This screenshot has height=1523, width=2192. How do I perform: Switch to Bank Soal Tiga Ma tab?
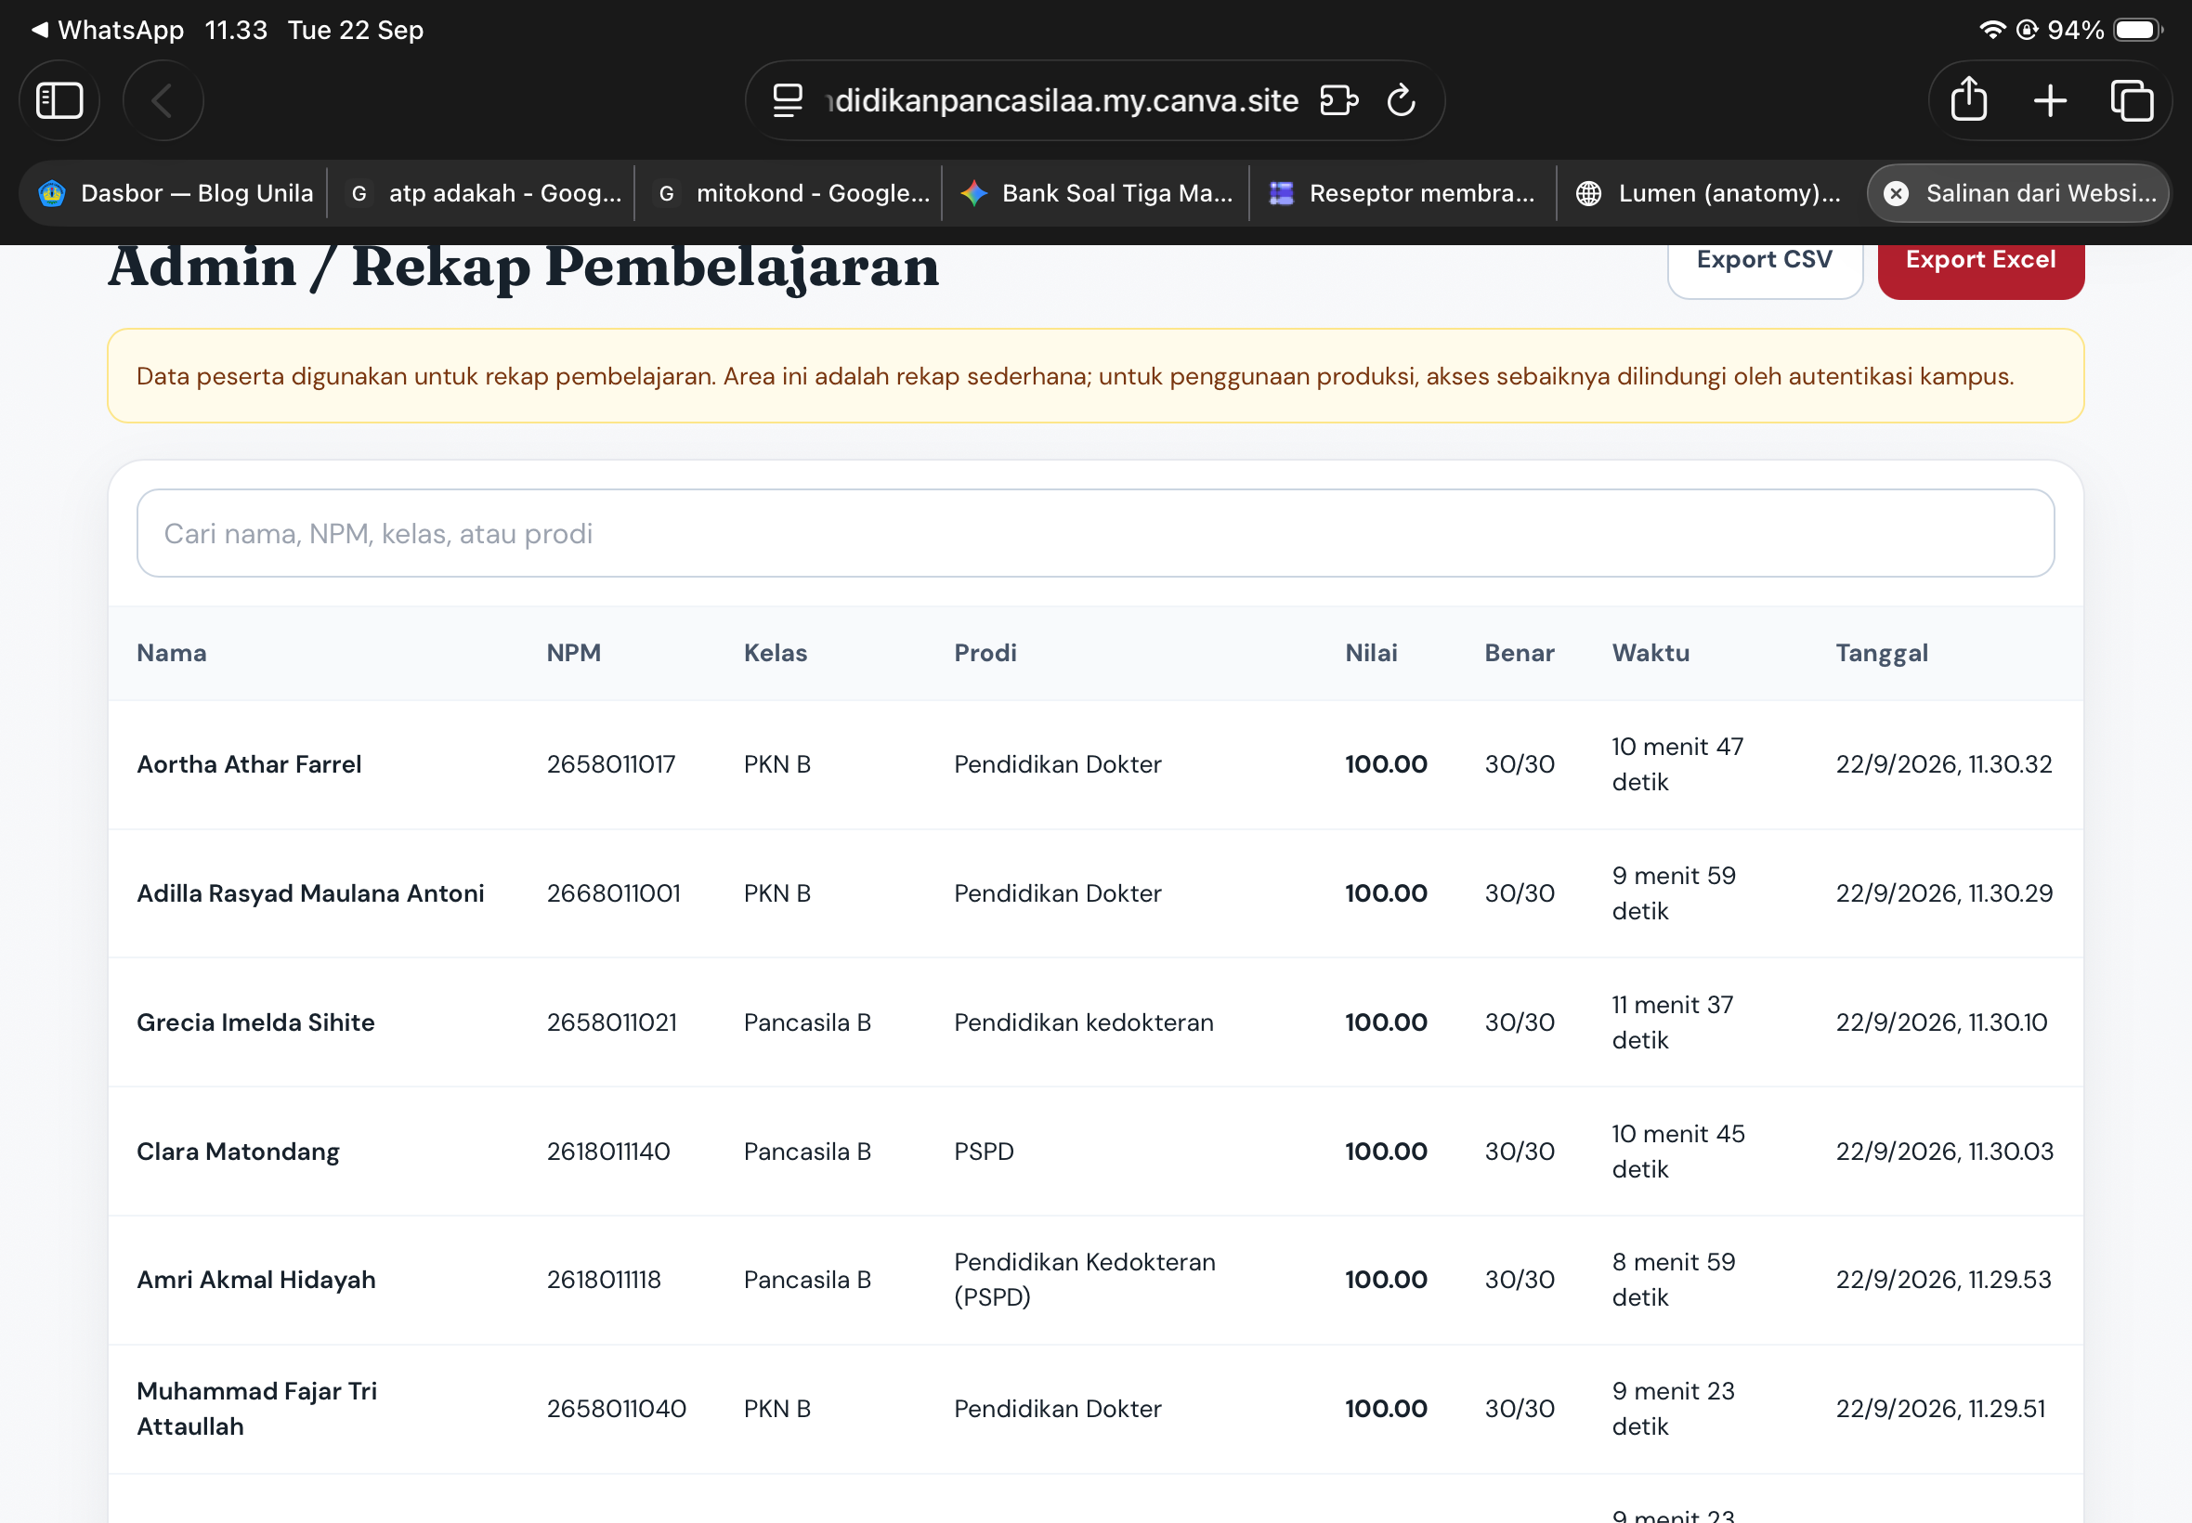[1097, 194]
